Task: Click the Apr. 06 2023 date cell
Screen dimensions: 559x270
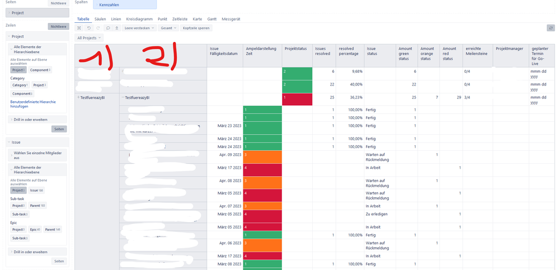Action: [x=225, y=245]
